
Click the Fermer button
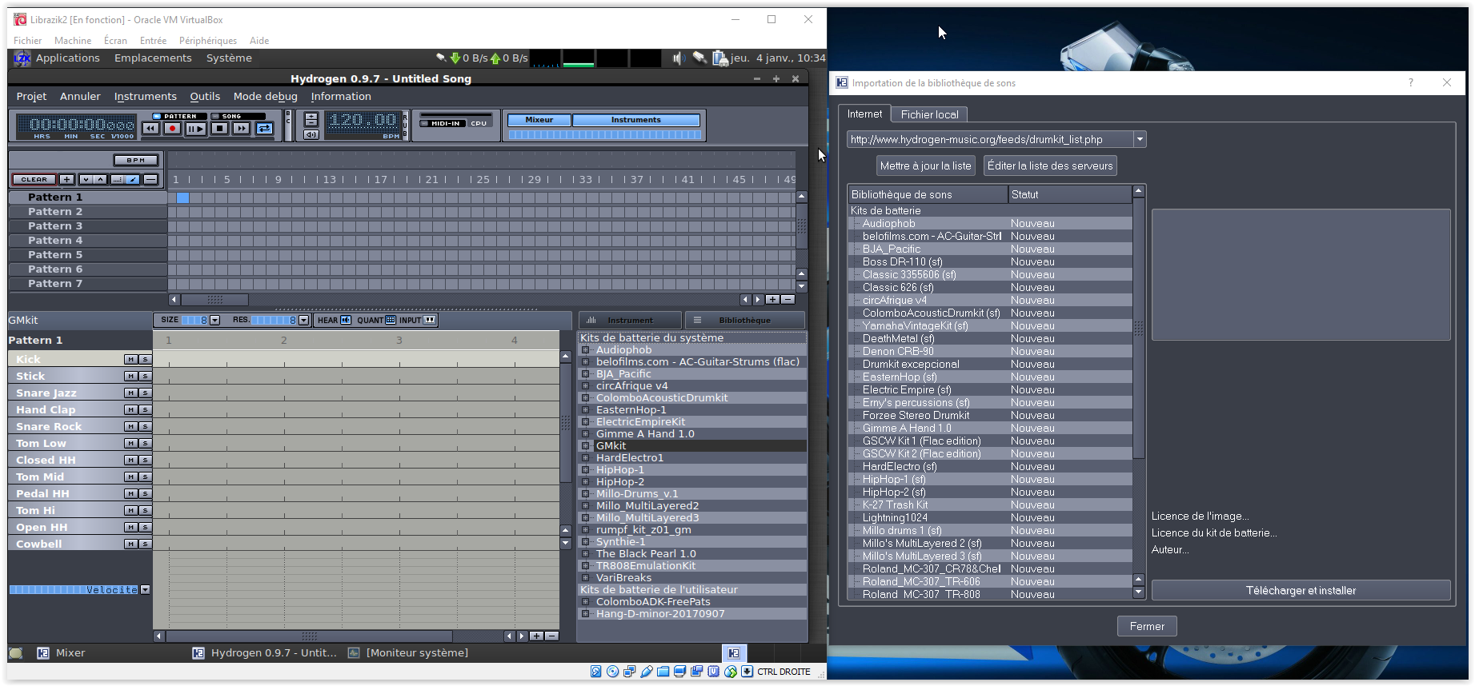(1147, 627)
